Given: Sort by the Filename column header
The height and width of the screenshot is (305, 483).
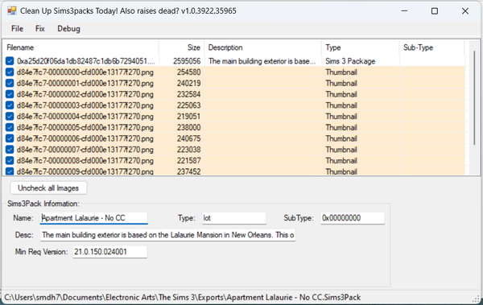Looking at the screenshot, I should pos(80,47).
